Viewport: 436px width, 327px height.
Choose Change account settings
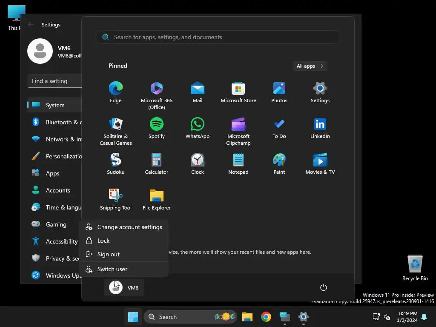[x=124, y=227]
